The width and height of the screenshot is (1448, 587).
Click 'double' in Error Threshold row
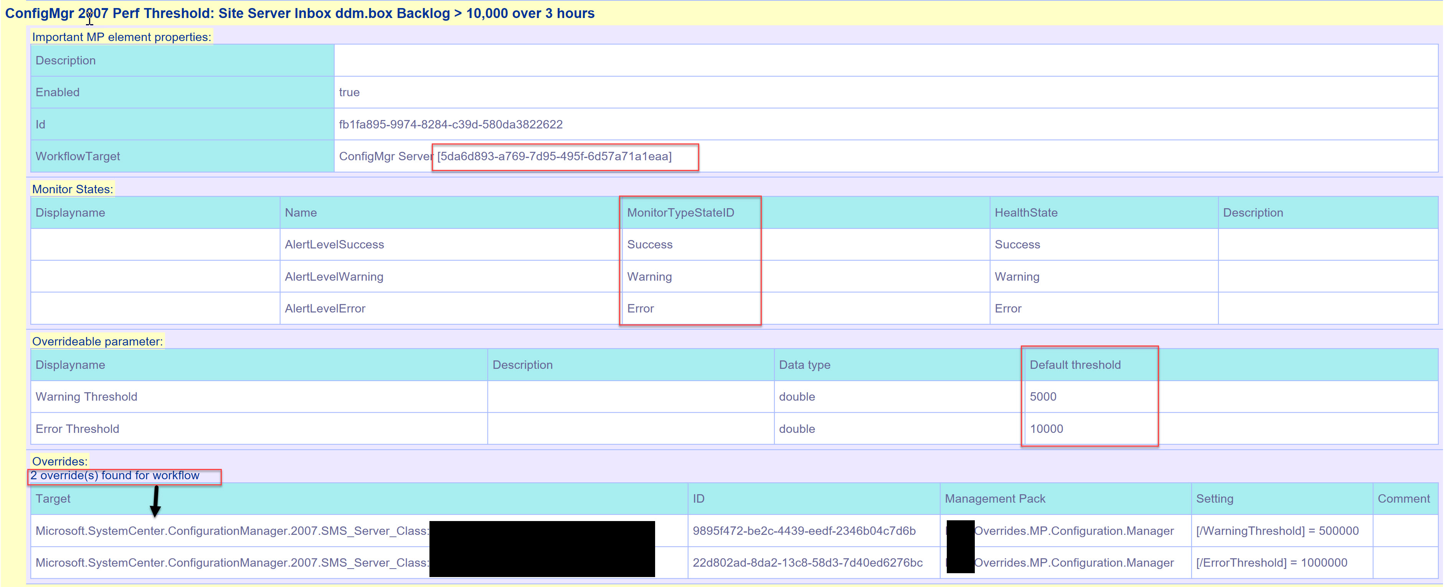(x=796, y=429)
